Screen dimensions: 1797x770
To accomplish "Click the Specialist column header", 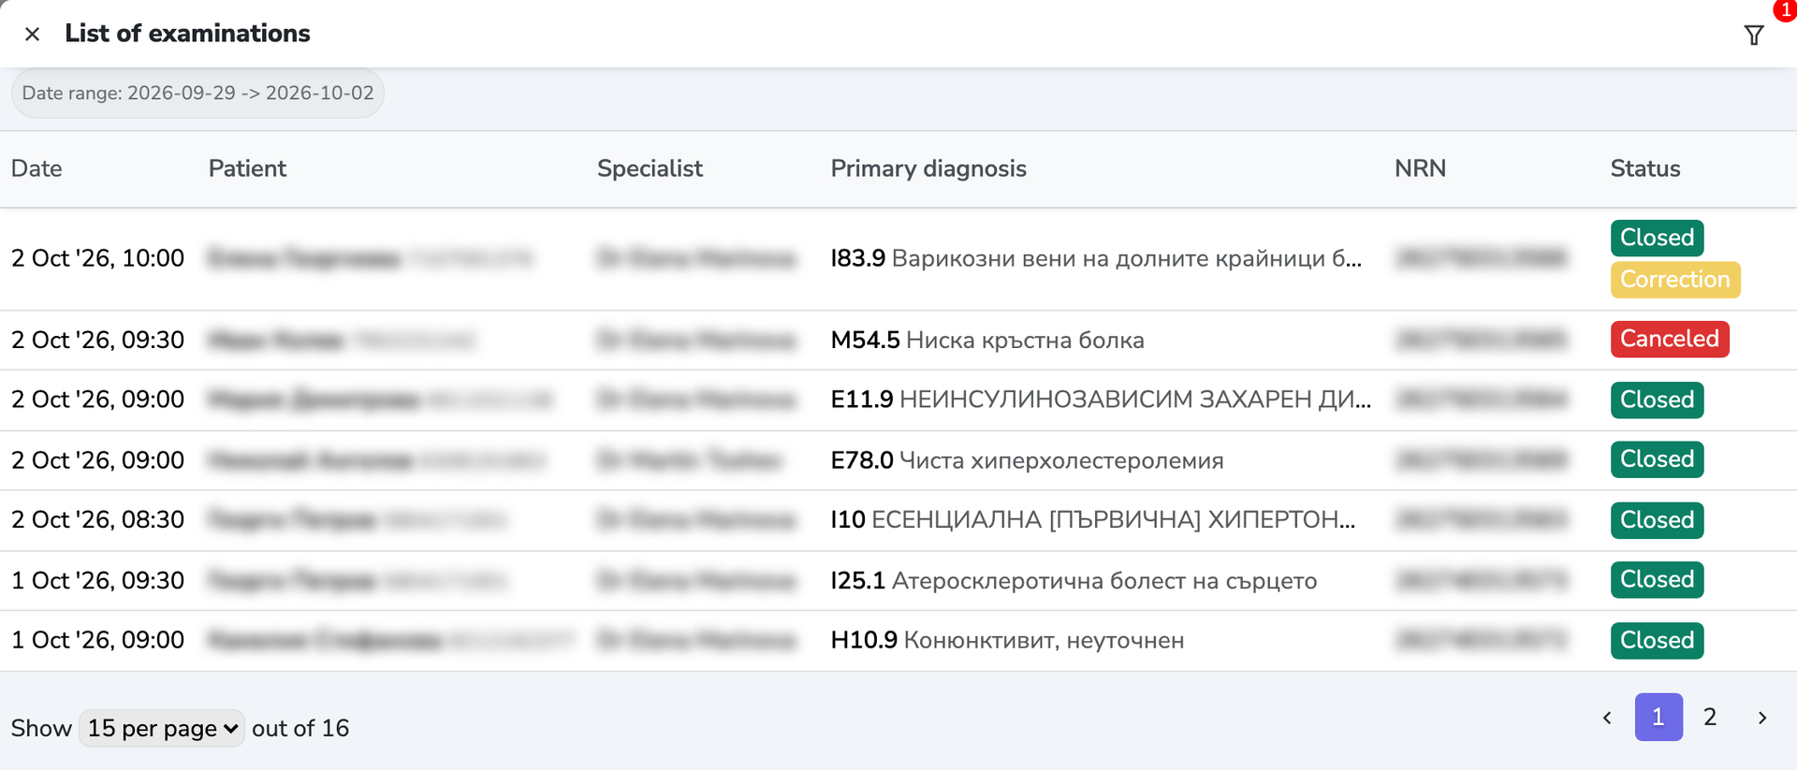I will click(x=650, y=168).
